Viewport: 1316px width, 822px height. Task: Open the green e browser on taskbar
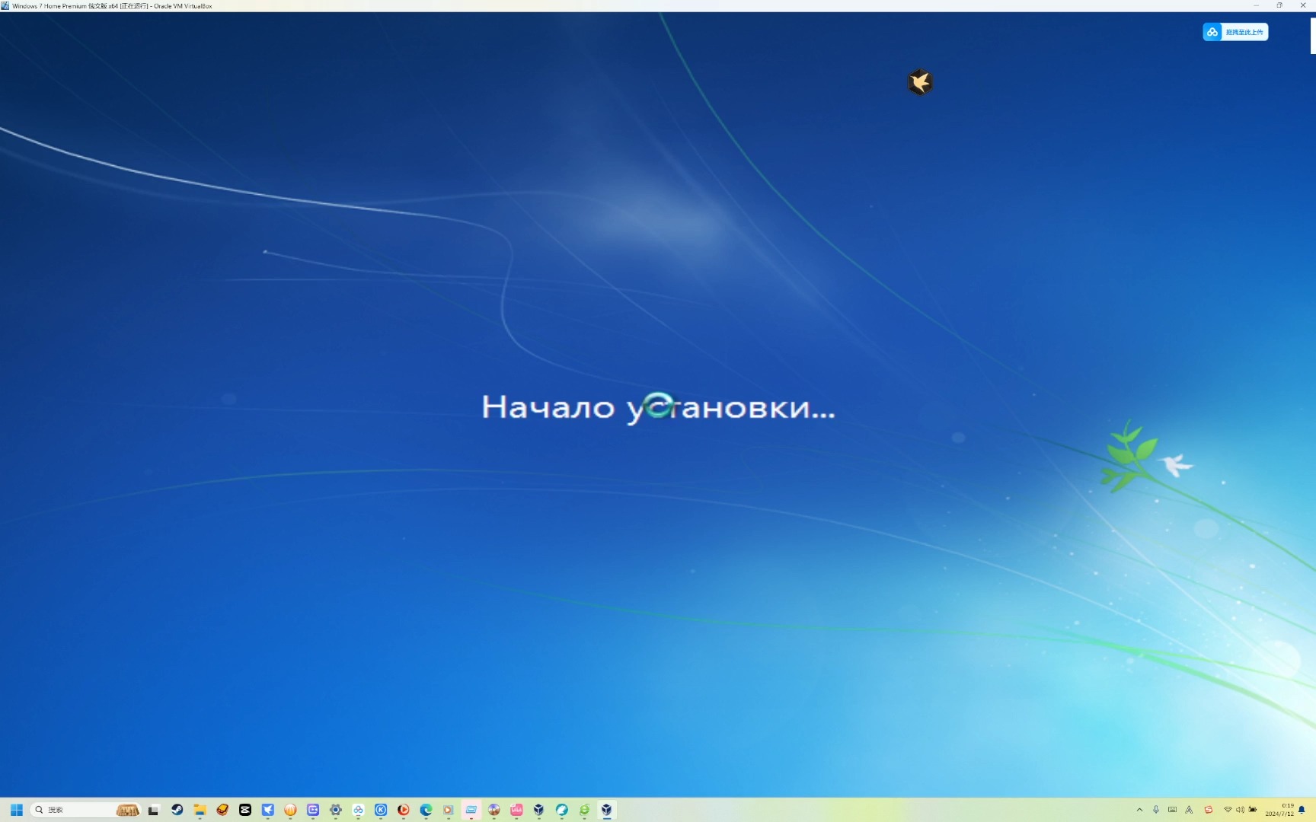click(x=584, y=810)
